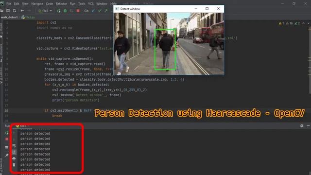The image size is (311, 175).
Task: Click the typo count checkmark indicator
Action: (x=297, y=23)
